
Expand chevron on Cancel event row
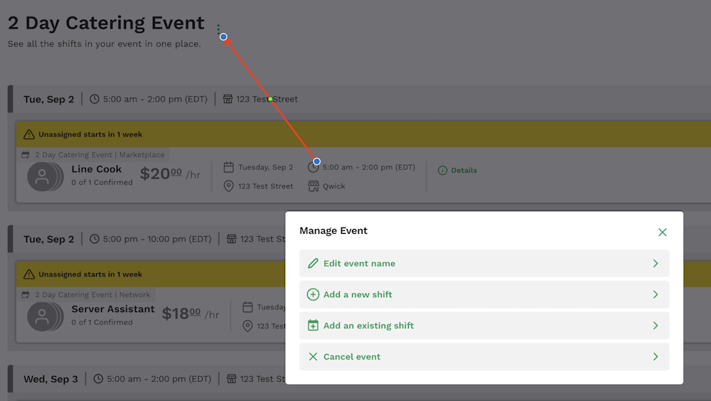(x=656, y=356)
